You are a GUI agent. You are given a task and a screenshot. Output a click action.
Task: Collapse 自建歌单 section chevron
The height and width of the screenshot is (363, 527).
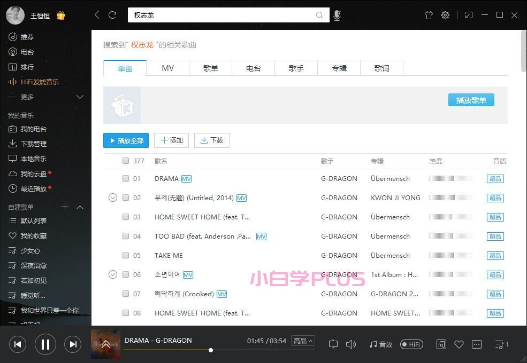coord(80,207)
